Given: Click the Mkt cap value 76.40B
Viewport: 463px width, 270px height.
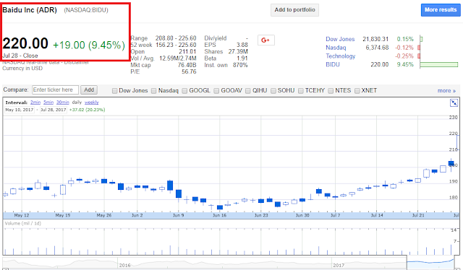Looking at the screenshot, I should click(x=187, y=65).
